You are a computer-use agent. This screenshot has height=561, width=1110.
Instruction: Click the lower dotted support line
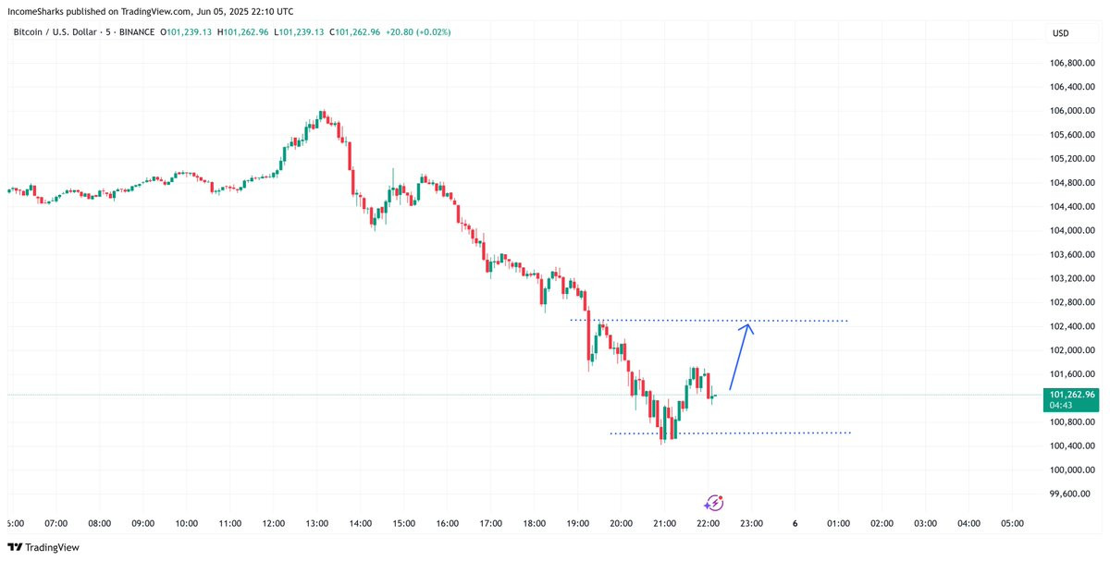tap(730, 433)
